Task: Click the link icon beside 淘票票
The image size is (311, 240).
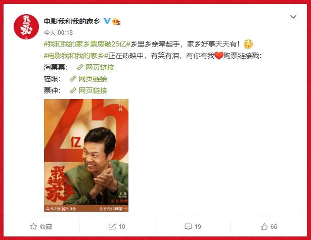Action: [80, 67]
